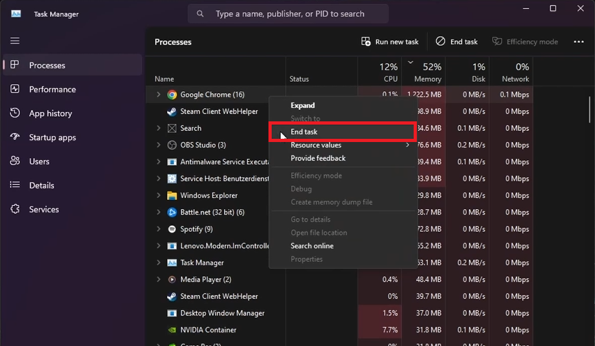Click the second Steam Client WebHelper icon
This screenshot has height=346, width=595.
tap(172, 296)
